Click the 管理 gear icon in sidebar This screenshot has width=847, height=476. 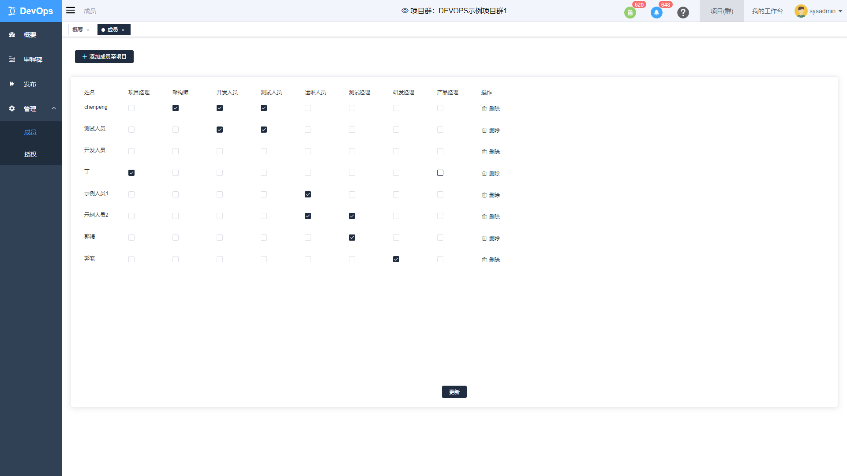tap(12, 109)
